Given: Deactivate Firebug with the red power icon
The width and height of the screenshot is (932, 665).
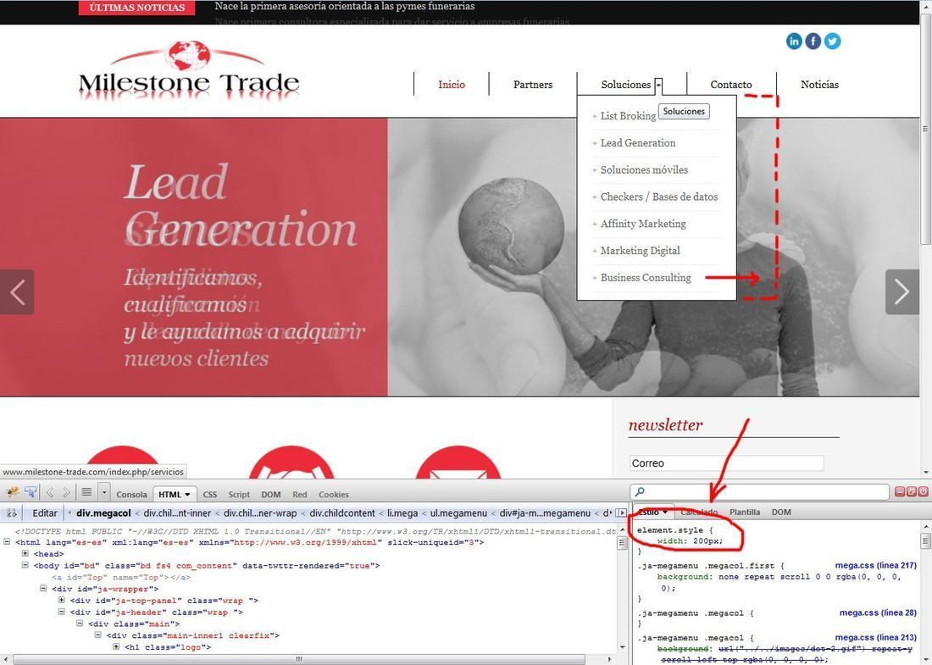Looking at the screenshot, I should (x=923, y=491).
